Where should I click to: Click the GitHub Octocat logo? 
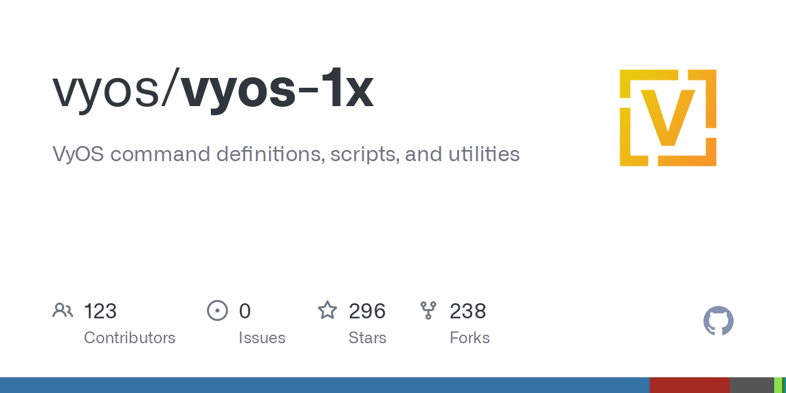[x=719, y=321]
